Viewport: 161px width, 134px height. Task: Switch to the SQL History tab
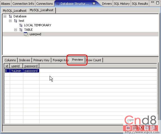pos(122,4)
